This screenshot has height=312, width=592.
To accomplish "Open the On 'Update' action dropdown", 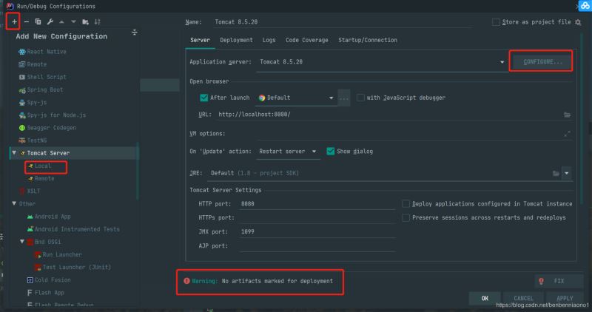I will pos(314,152).
